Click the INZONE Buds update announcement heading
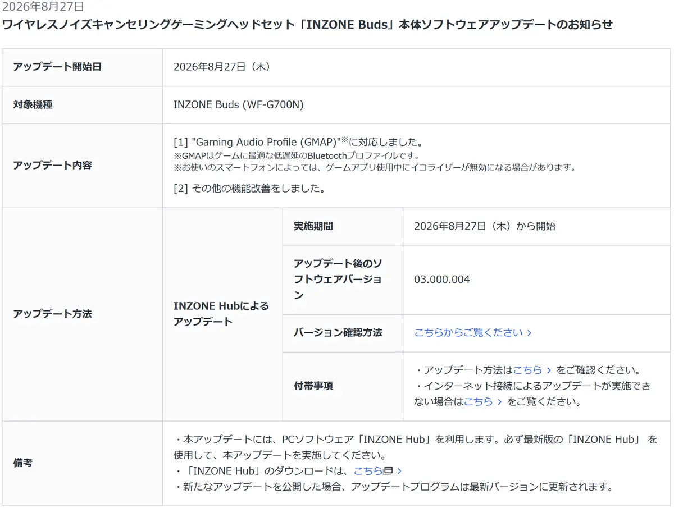This screenshot has height=508, width=674. tap(307, 25)
